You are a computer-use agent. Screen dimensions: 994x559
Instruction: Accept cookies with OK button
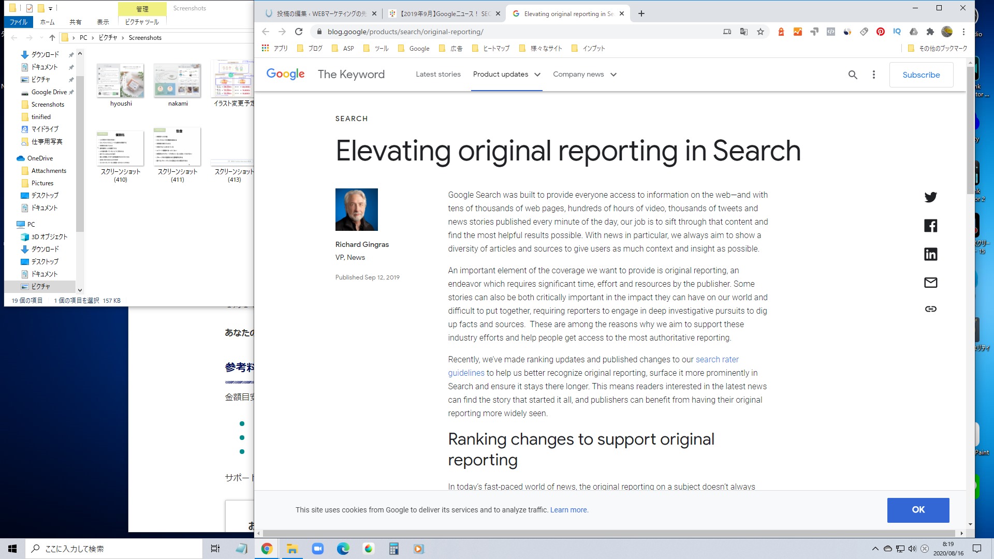tap(918, 510)
